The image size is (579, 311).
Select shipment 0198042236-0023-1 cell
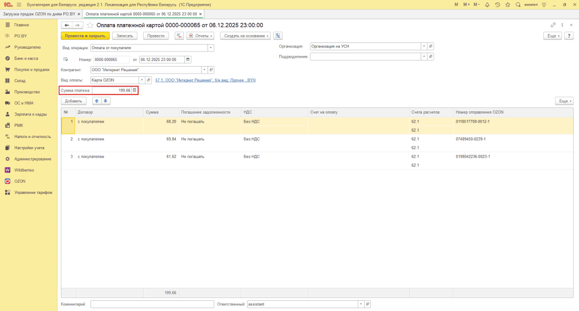(513, 157)
